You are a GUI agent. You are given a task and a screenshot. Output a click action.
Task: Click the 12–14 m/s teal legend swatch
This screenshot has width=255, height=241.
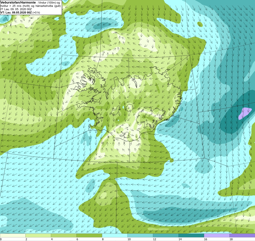pos(166,235)
